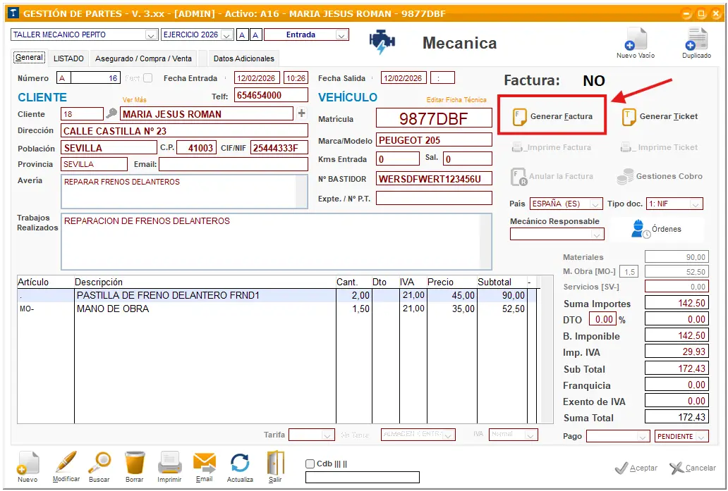Open the Entrada type dropdown

pos(341,35)
